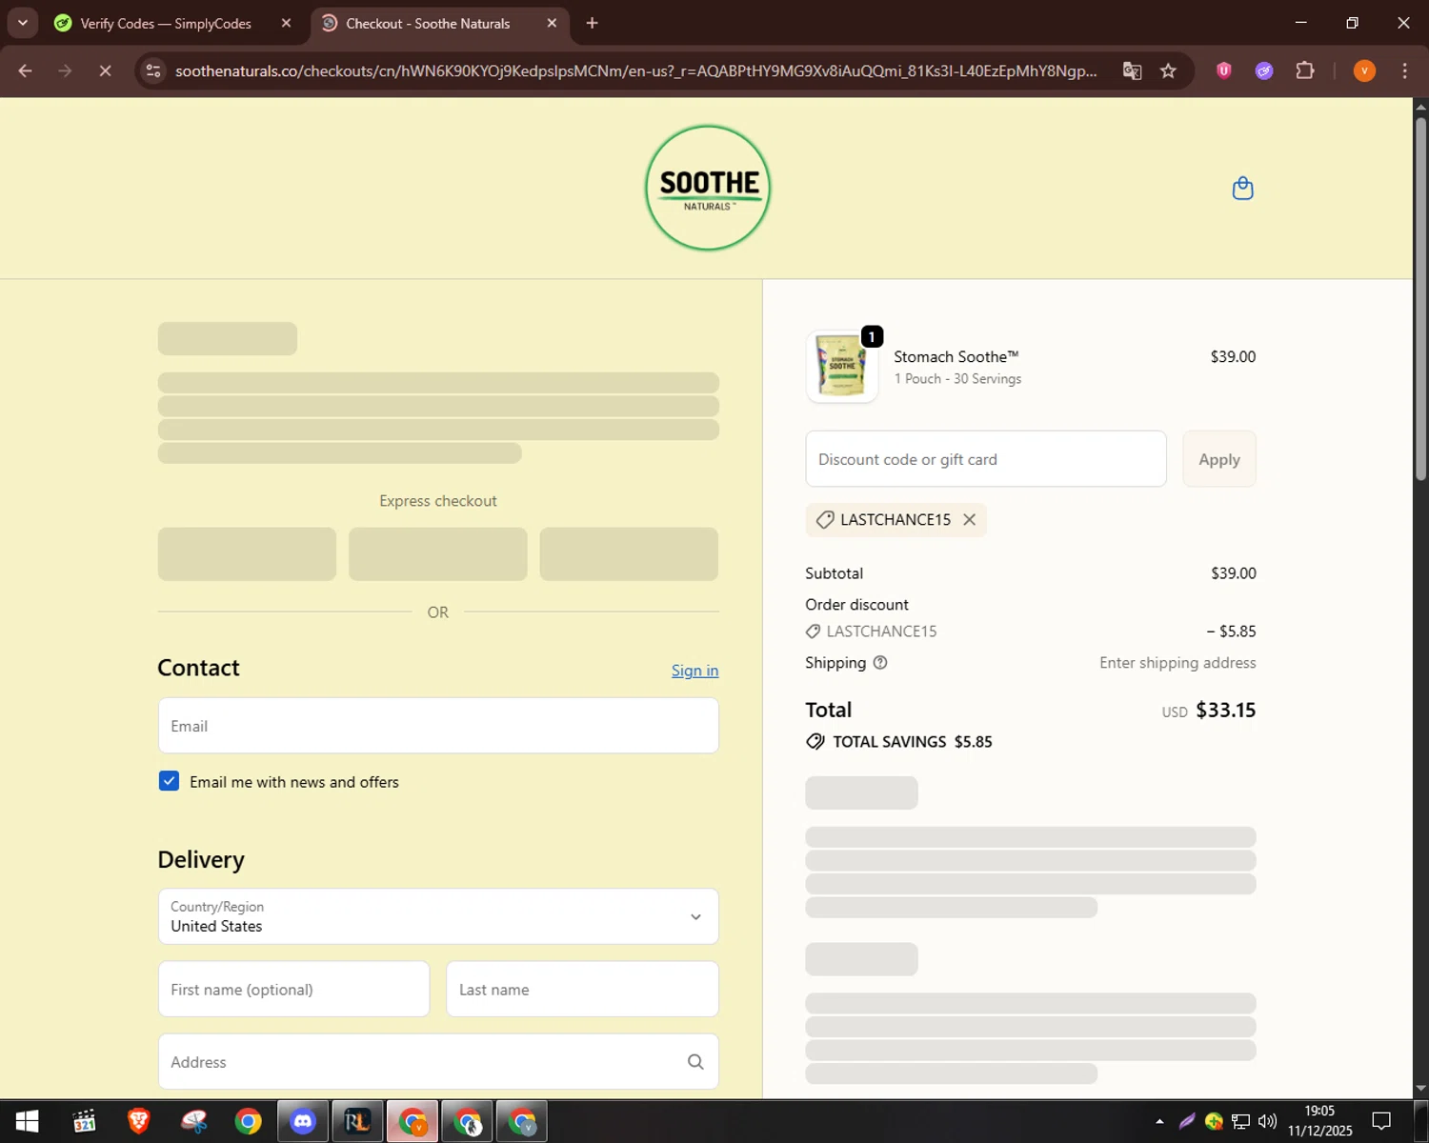This screenshot has width=1429, height=1143.
Task: View site information icon in address bar
Action: (x=153, y=70)
